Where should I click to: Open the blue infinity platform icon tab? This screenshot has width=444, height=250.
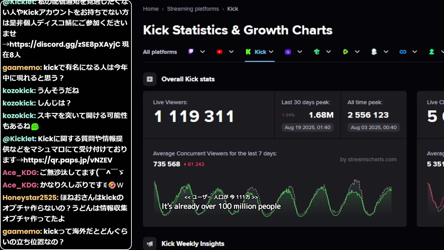[403, 52]
